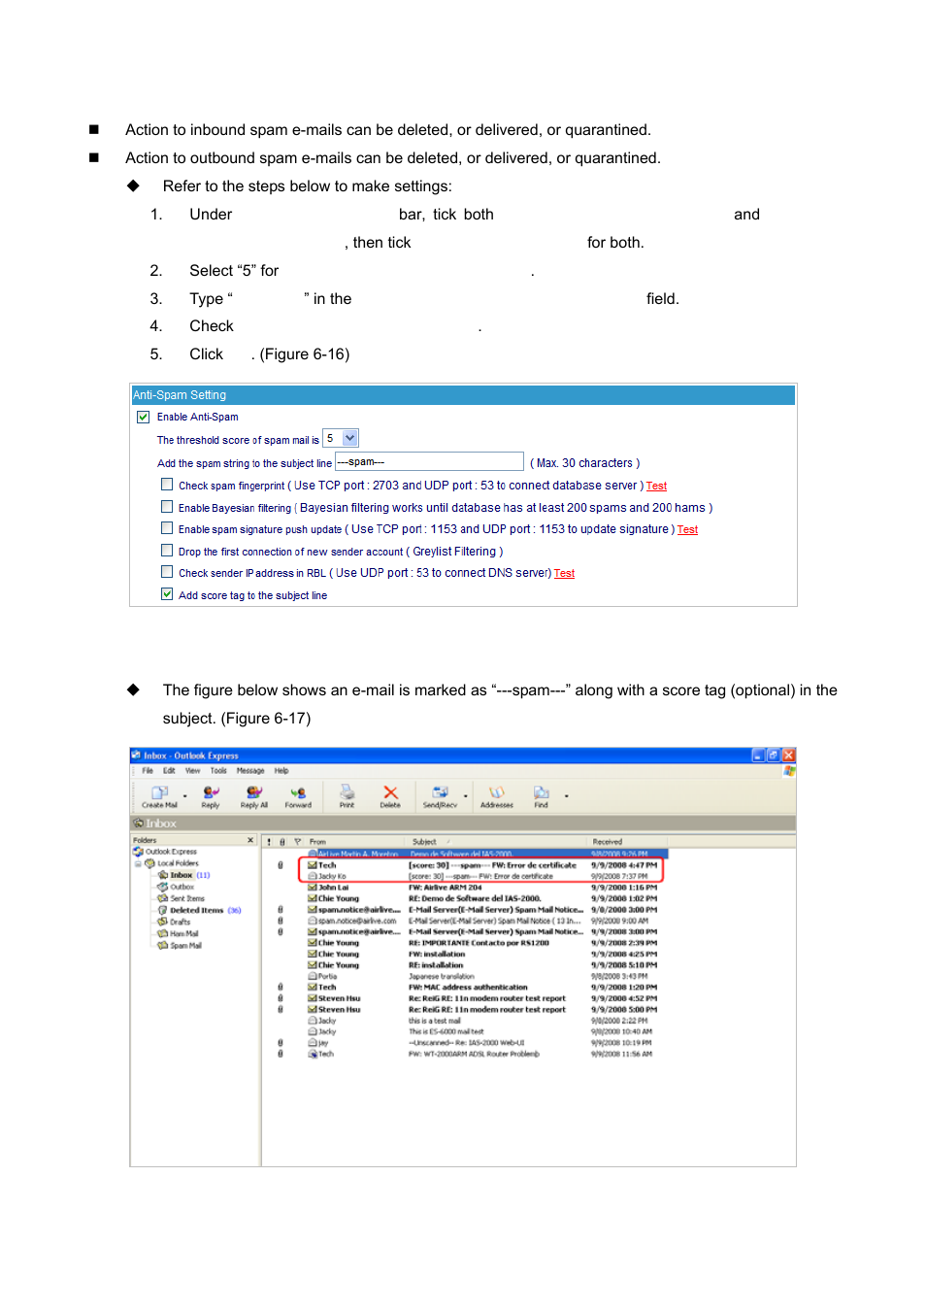Click the Forward toolbar icon
Image resolution: width=926 pixels, height=1311 pixels.
click(298, 796)
